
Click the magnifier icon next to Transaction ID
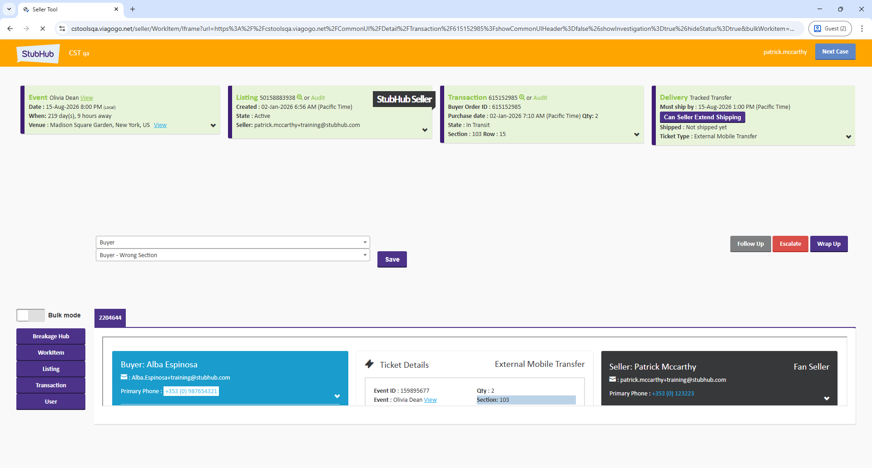tap(522, 97)
